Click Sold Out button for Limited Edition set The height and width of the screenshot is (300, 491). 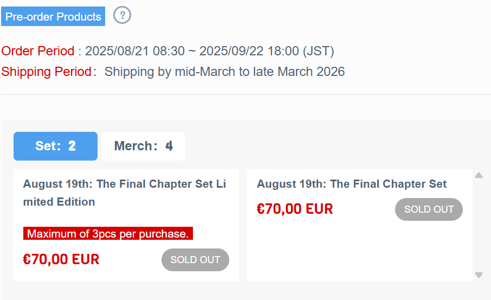196,260
